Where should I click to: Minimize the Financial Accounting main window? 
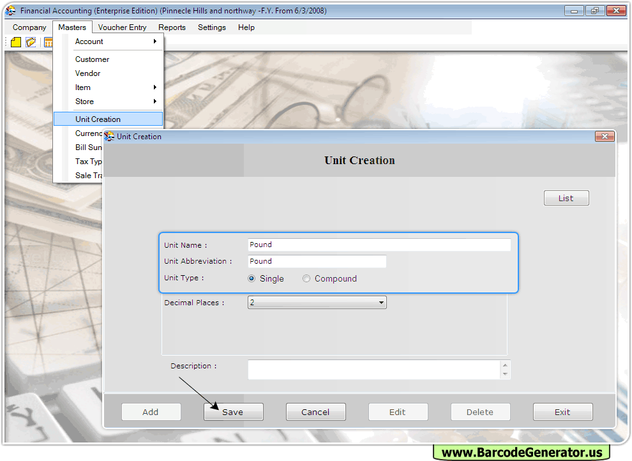point(574,11)
